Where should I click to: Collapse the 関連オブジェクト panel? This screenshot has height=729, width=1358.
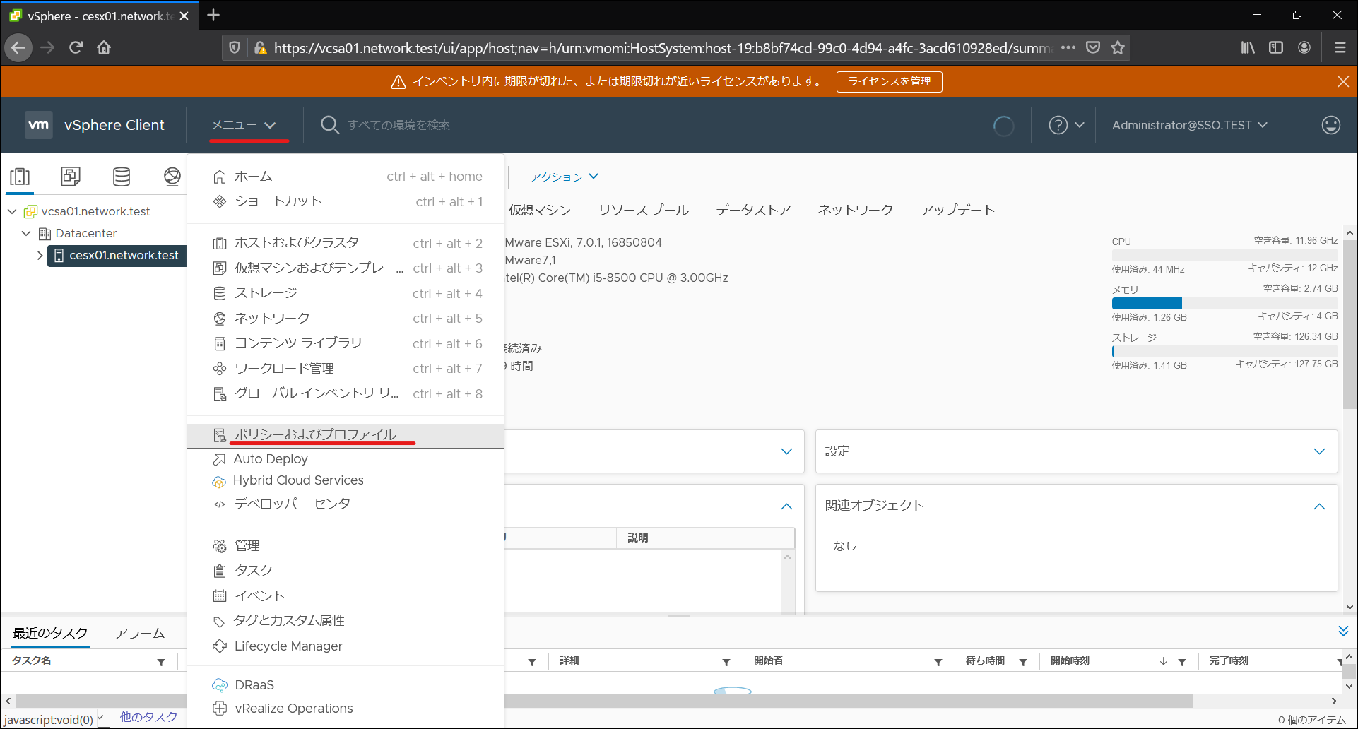[1319, 506]
